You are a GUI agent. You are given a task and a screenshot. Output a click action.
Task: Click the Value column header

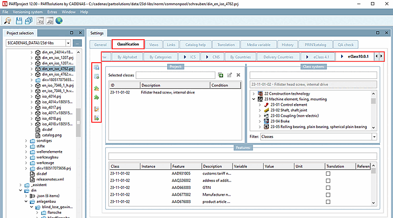click(x=279, y=166)
